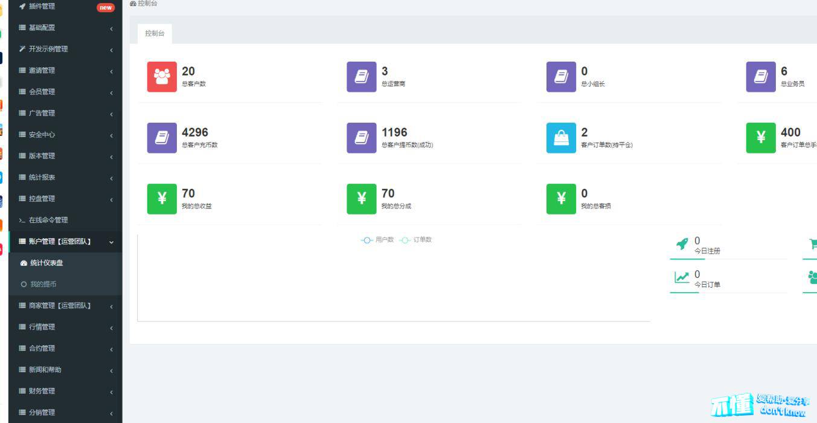Click the 我的总客损 label text
This screenshot has width=817, height=423.
[596, 206]
